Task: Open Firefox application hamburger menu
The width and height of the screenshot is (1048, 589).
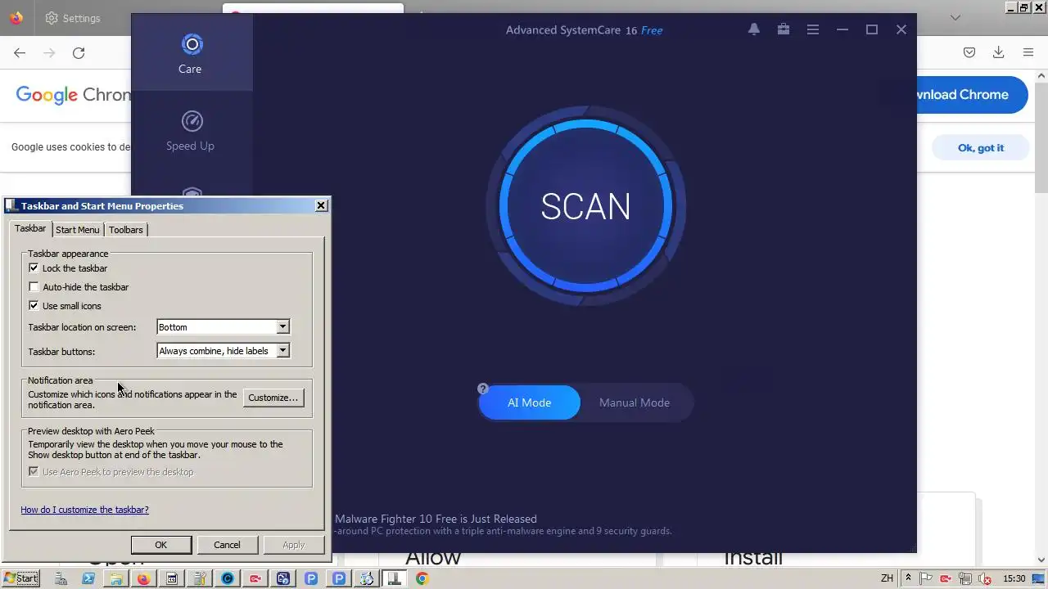Action: (x=1028, y=52)
